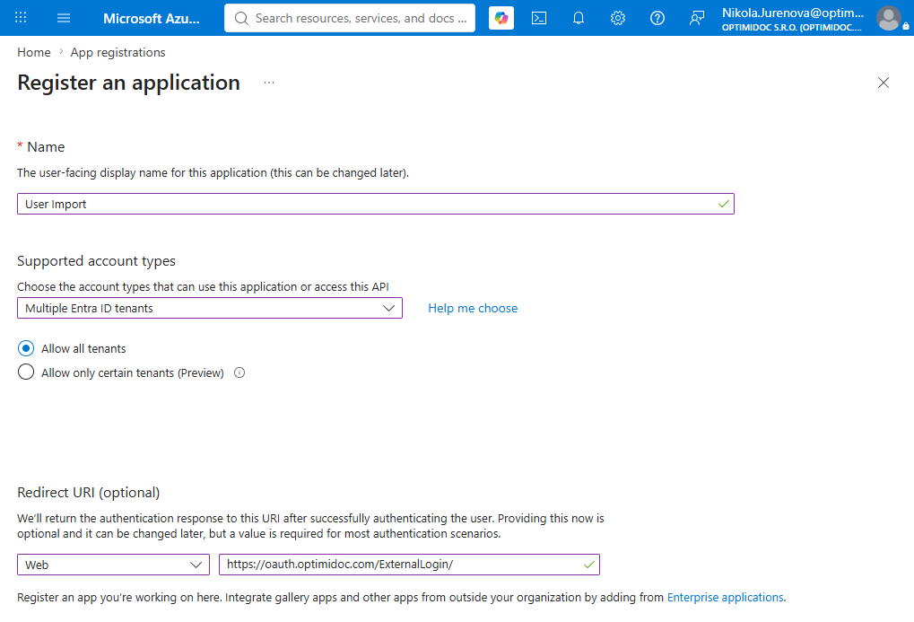
Task: Open the Azure apps grid launcher
Action: click(x=21, y=18)
